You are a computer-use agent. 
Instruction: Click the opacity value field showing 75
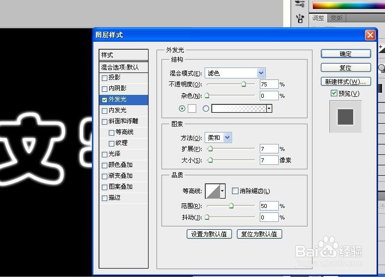click(x=269, y=84)
